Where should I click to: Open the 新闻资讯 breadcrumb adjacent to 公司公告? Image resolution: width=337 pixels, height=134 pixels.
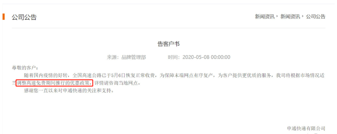click(291, 16)
